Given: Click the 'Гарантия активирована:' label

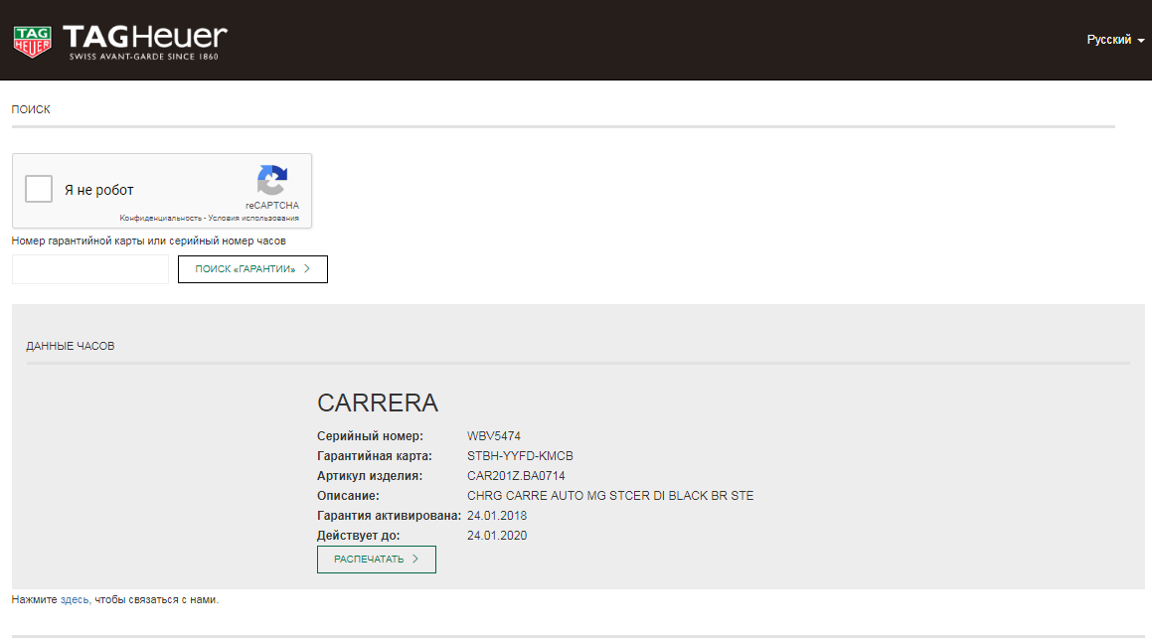Looking at the screenshot, I should 390,516.
